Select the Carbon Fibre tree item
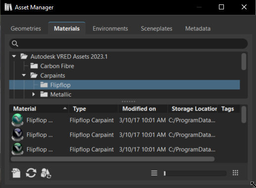The image size is (256, 188). tap(57, 66)
